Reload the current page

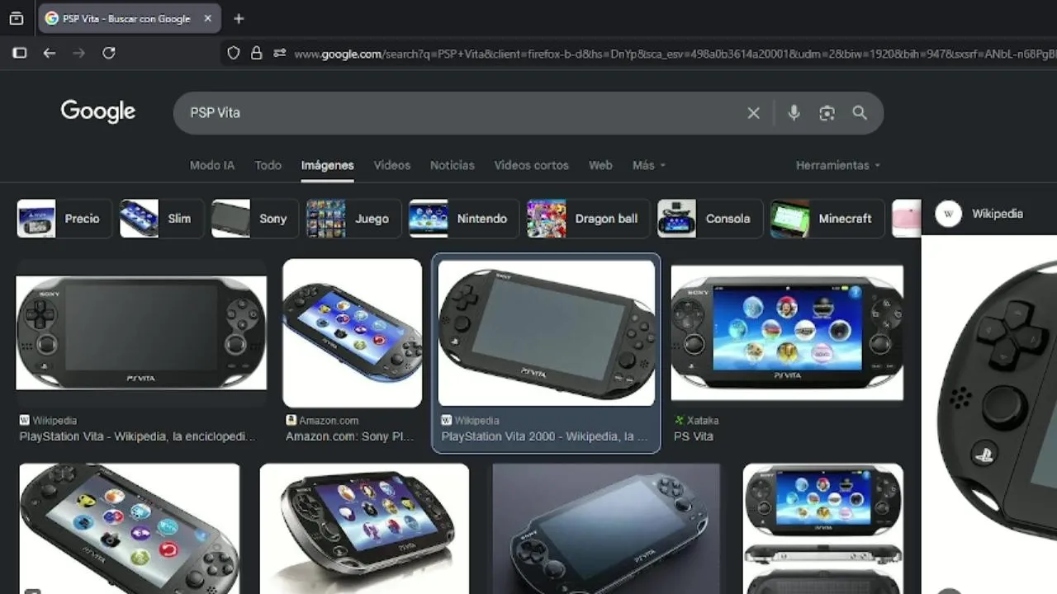coord(109,53)
